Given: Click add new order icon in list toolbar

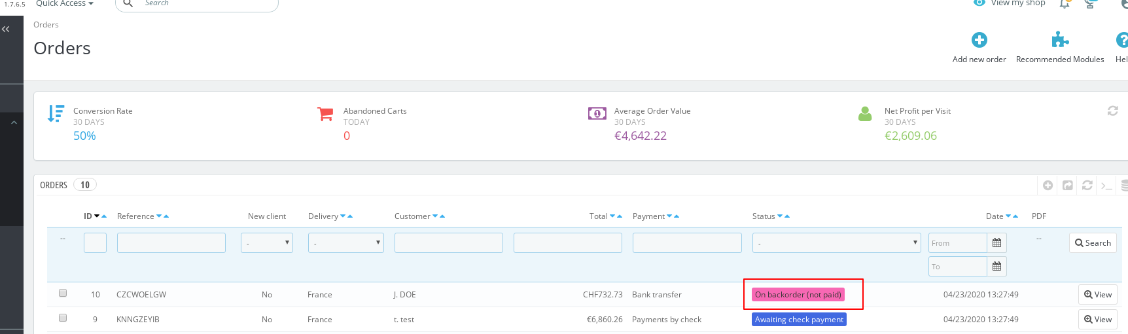Looking at the screenshot, I should (1048, 186).
